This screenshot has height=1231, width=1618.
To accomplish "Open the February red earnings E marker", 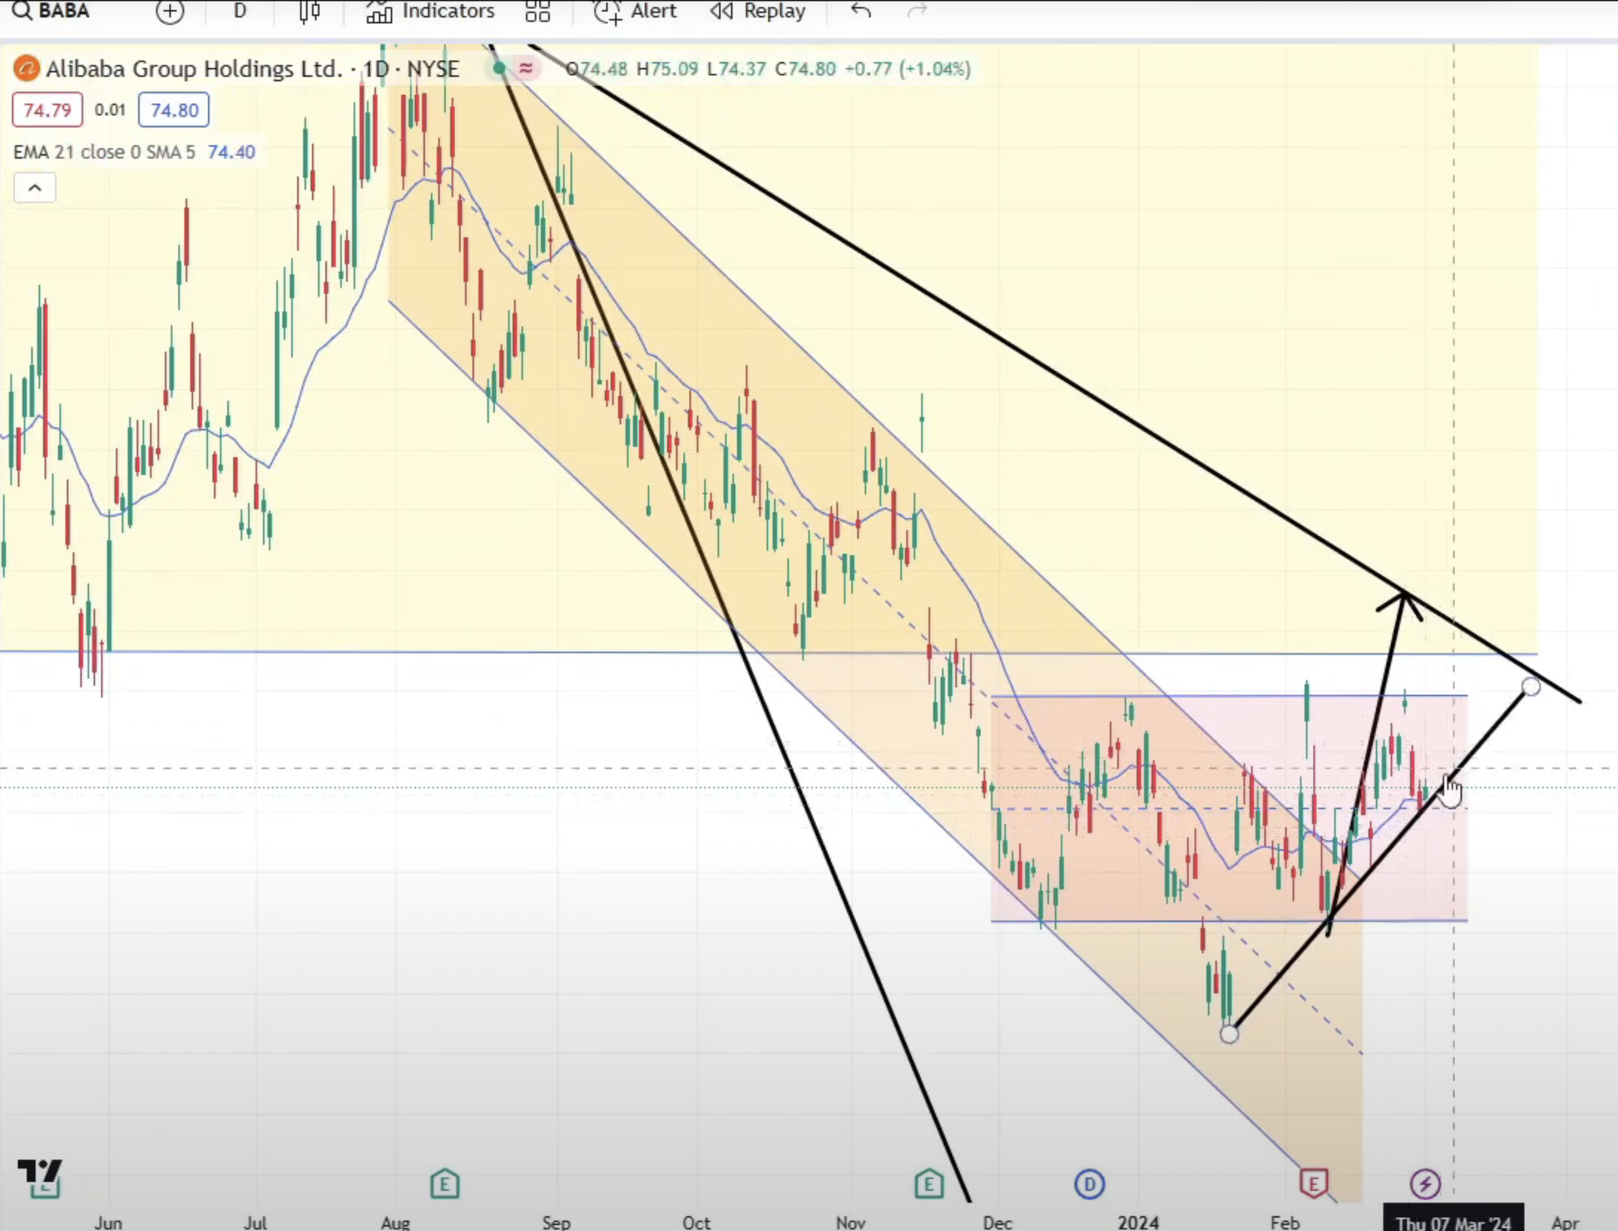I will point(1313,1183).
